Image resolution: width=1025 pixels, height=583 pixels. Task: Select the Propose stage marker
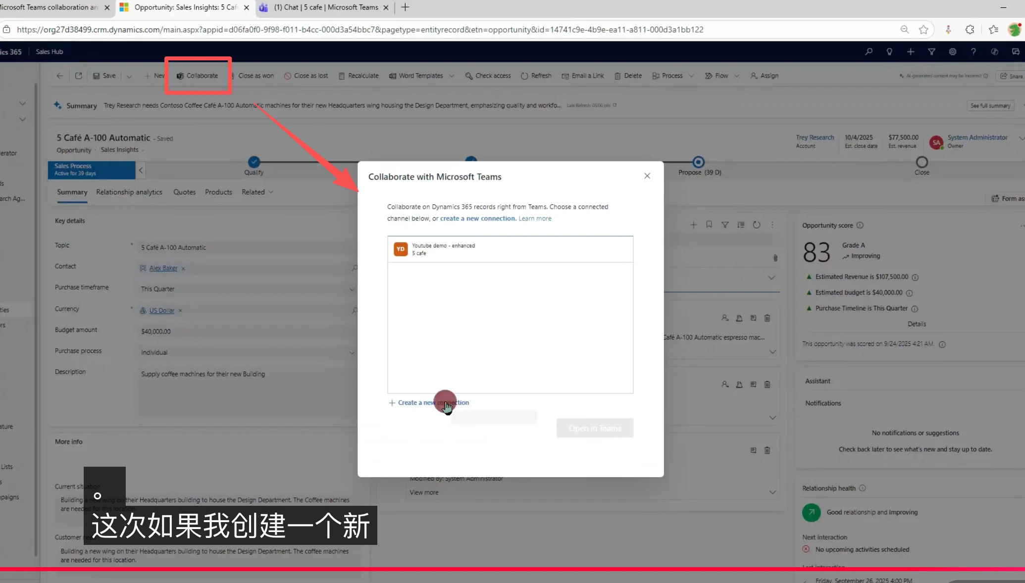coord(698,162)
